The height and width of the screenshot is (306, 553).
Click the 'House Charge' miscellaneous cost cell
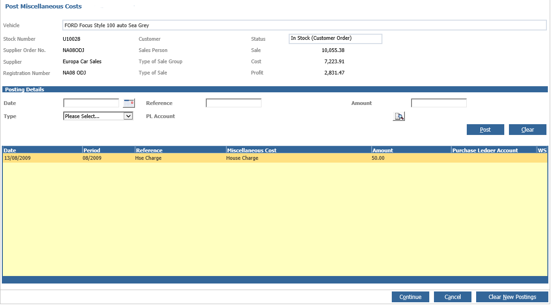click(x=242, y=158)
